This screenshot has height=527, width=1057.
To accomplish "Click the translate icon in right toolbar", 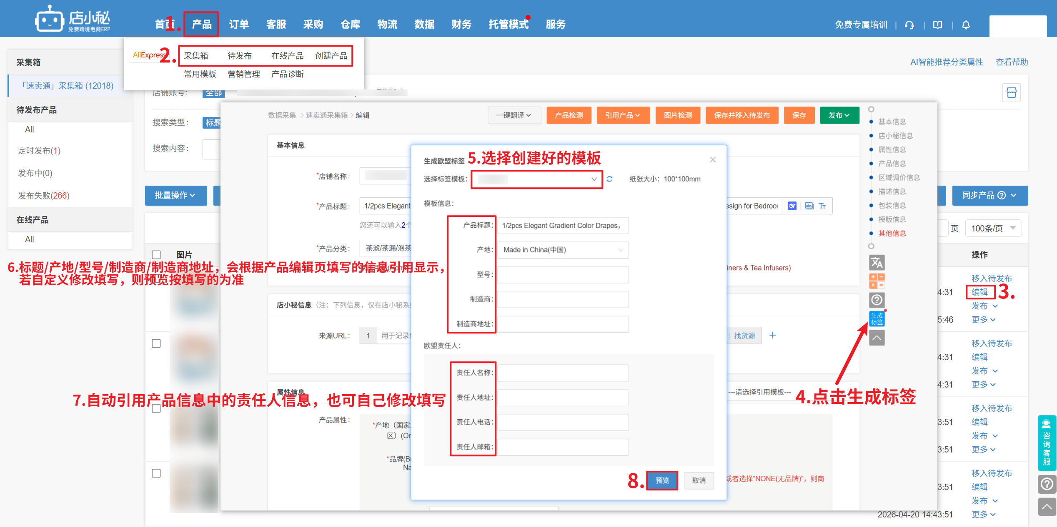I will point(877,263).
